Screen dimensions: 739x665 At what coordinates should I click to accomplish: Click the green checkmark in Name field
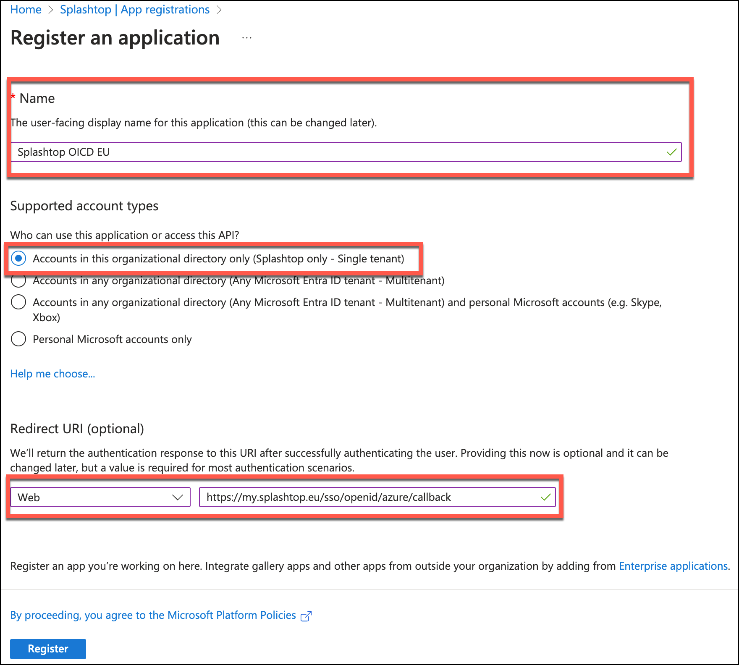(x=671, y=152)
